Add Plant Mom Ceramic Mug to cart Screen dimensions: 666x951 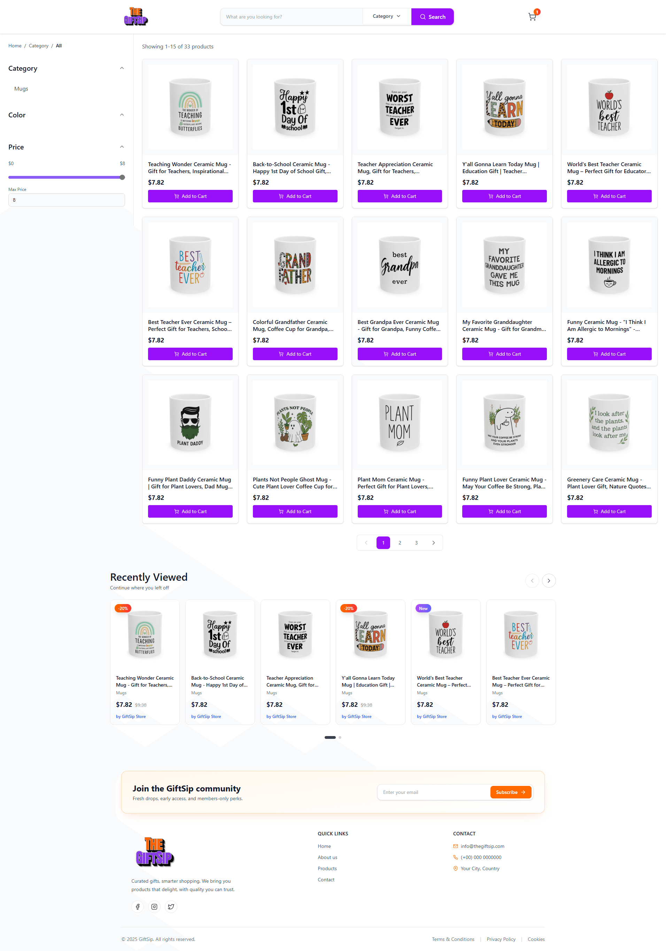[399, 511]
